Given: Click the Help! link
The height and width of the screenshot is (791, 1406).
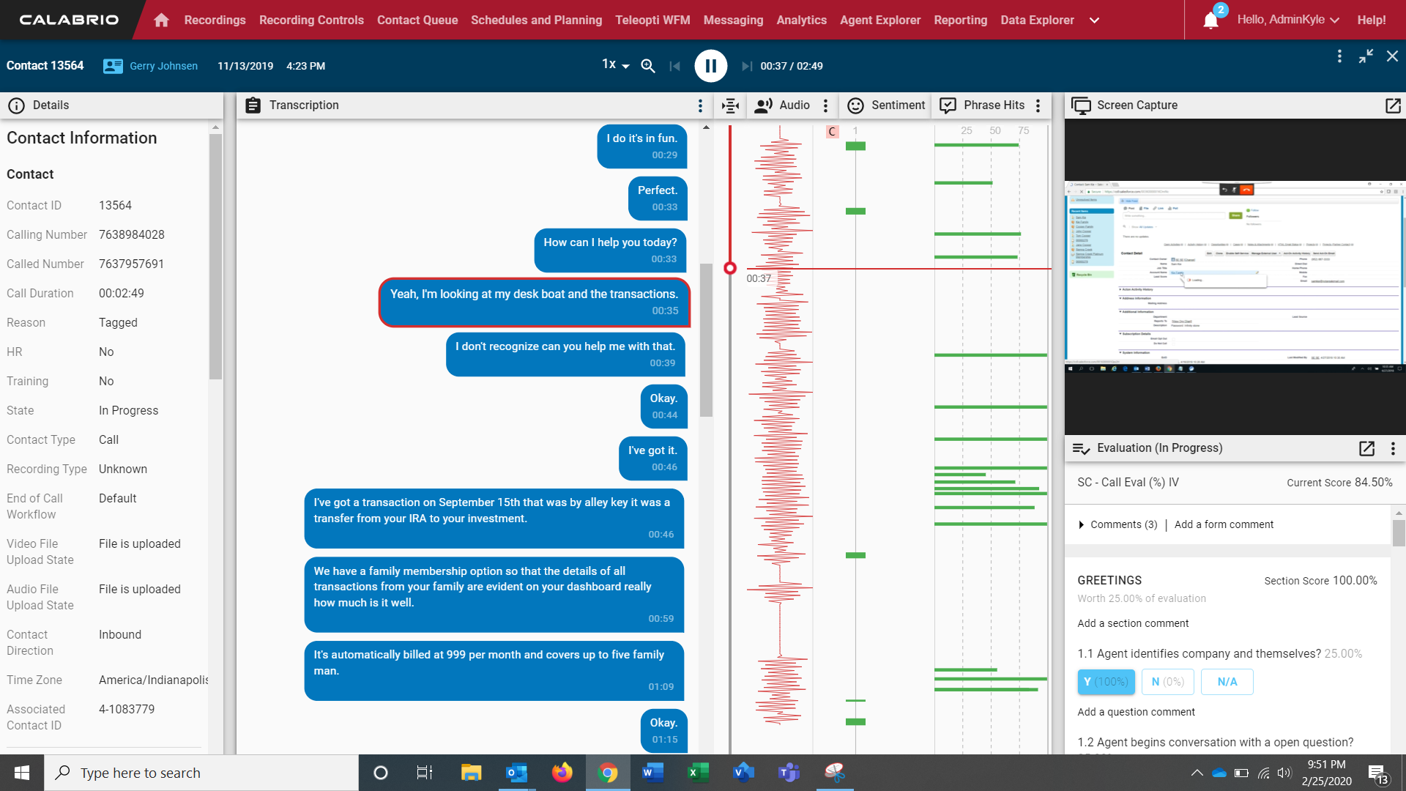Looking at the screenshot, I should click(1371, 20).
